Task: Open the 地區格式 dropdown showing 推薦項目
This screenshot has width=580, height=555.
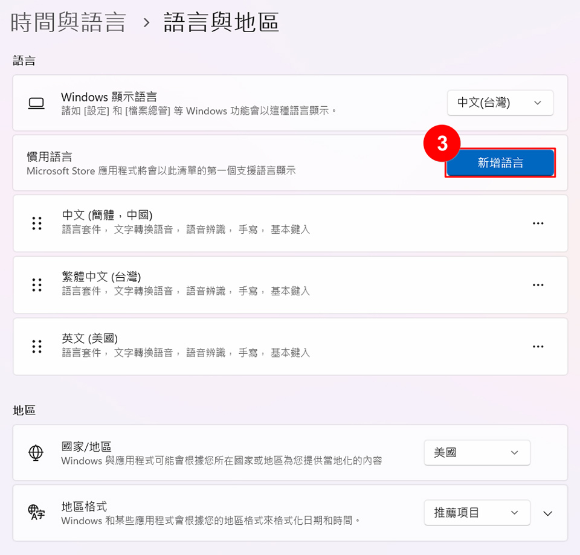Action: click(x=477, y=513)
